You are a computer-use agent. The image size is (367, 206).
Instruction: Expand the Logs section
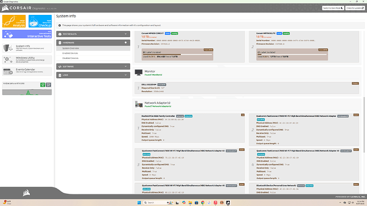point(93,75)
